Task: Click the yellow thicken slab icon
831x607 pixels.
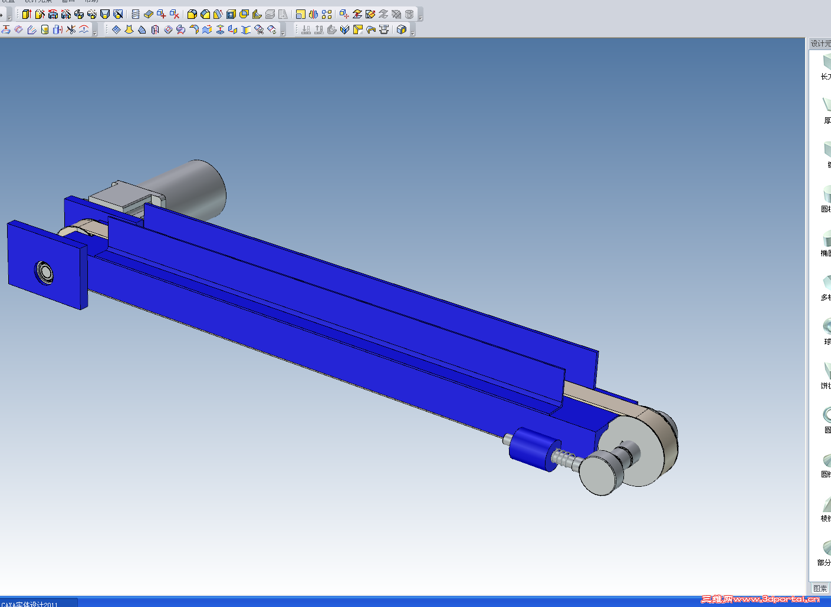Action: pyautogui.click(x=148, y=14)
